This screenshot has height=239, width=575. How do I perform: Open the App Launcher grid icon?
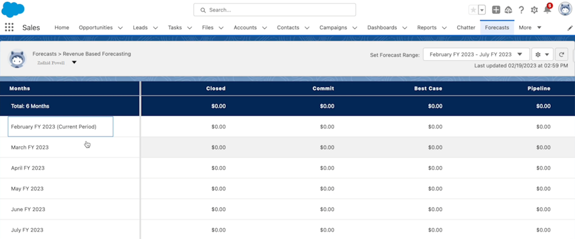9,27
